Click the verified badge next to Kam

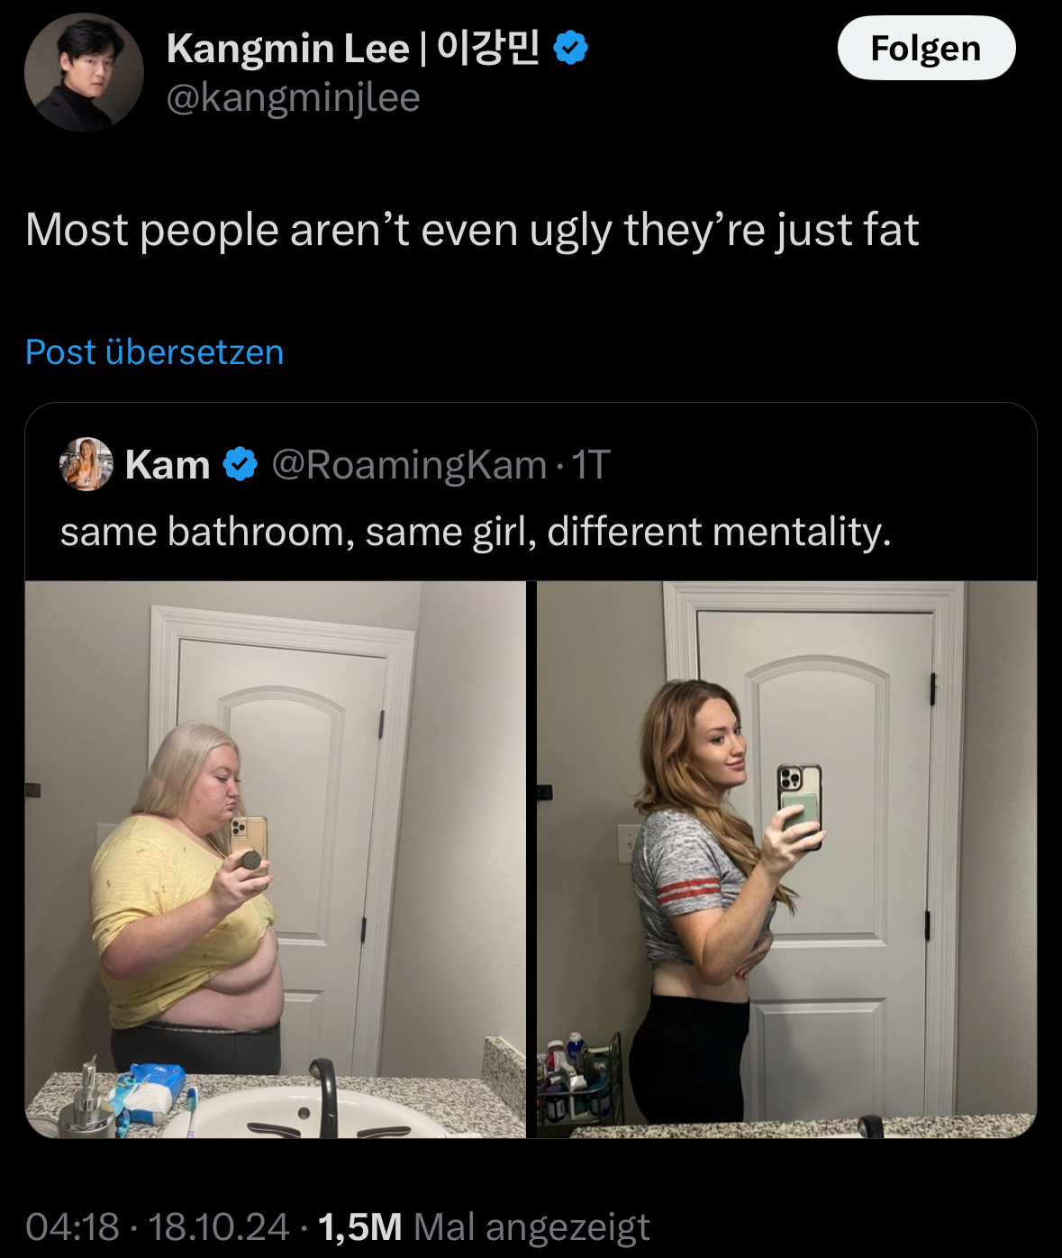tap(240, 464)
